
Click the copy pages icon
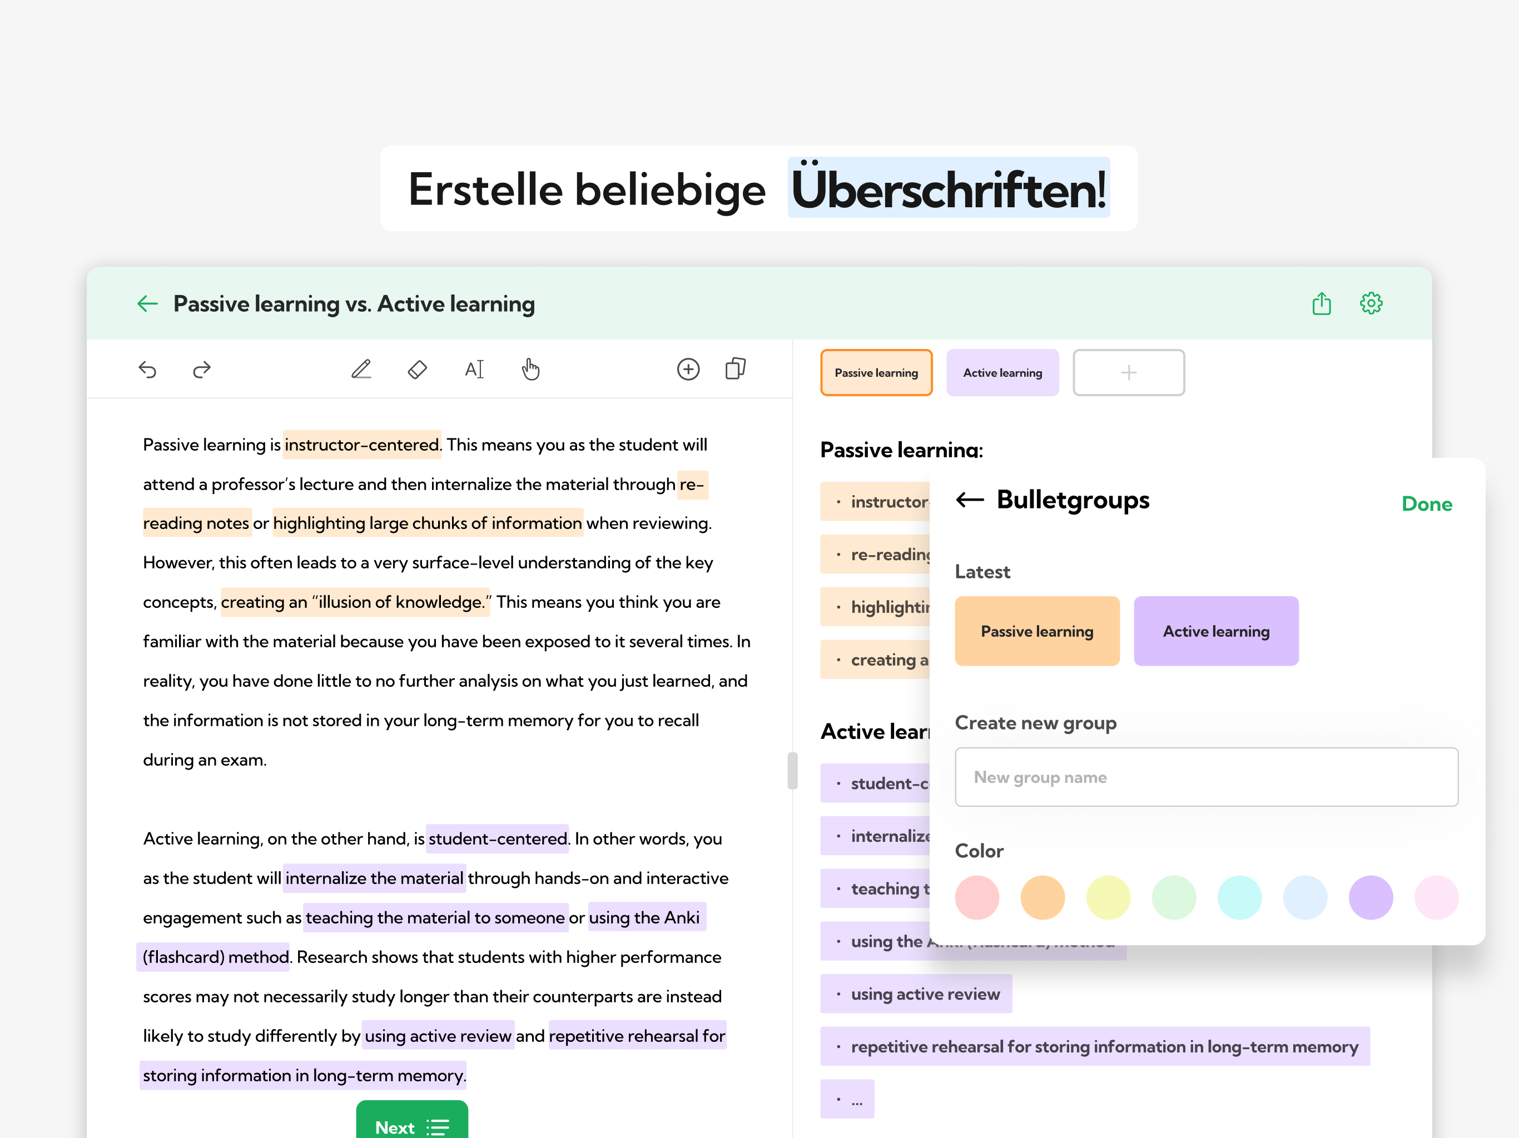(x=736, y=368)
